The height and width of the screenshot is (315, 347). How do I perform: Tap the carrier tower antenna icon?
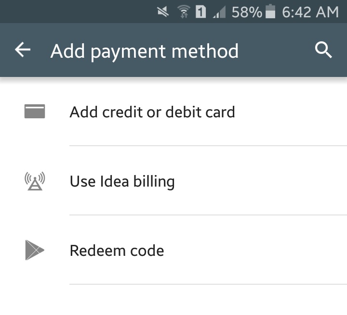click(x=35, y=181)
